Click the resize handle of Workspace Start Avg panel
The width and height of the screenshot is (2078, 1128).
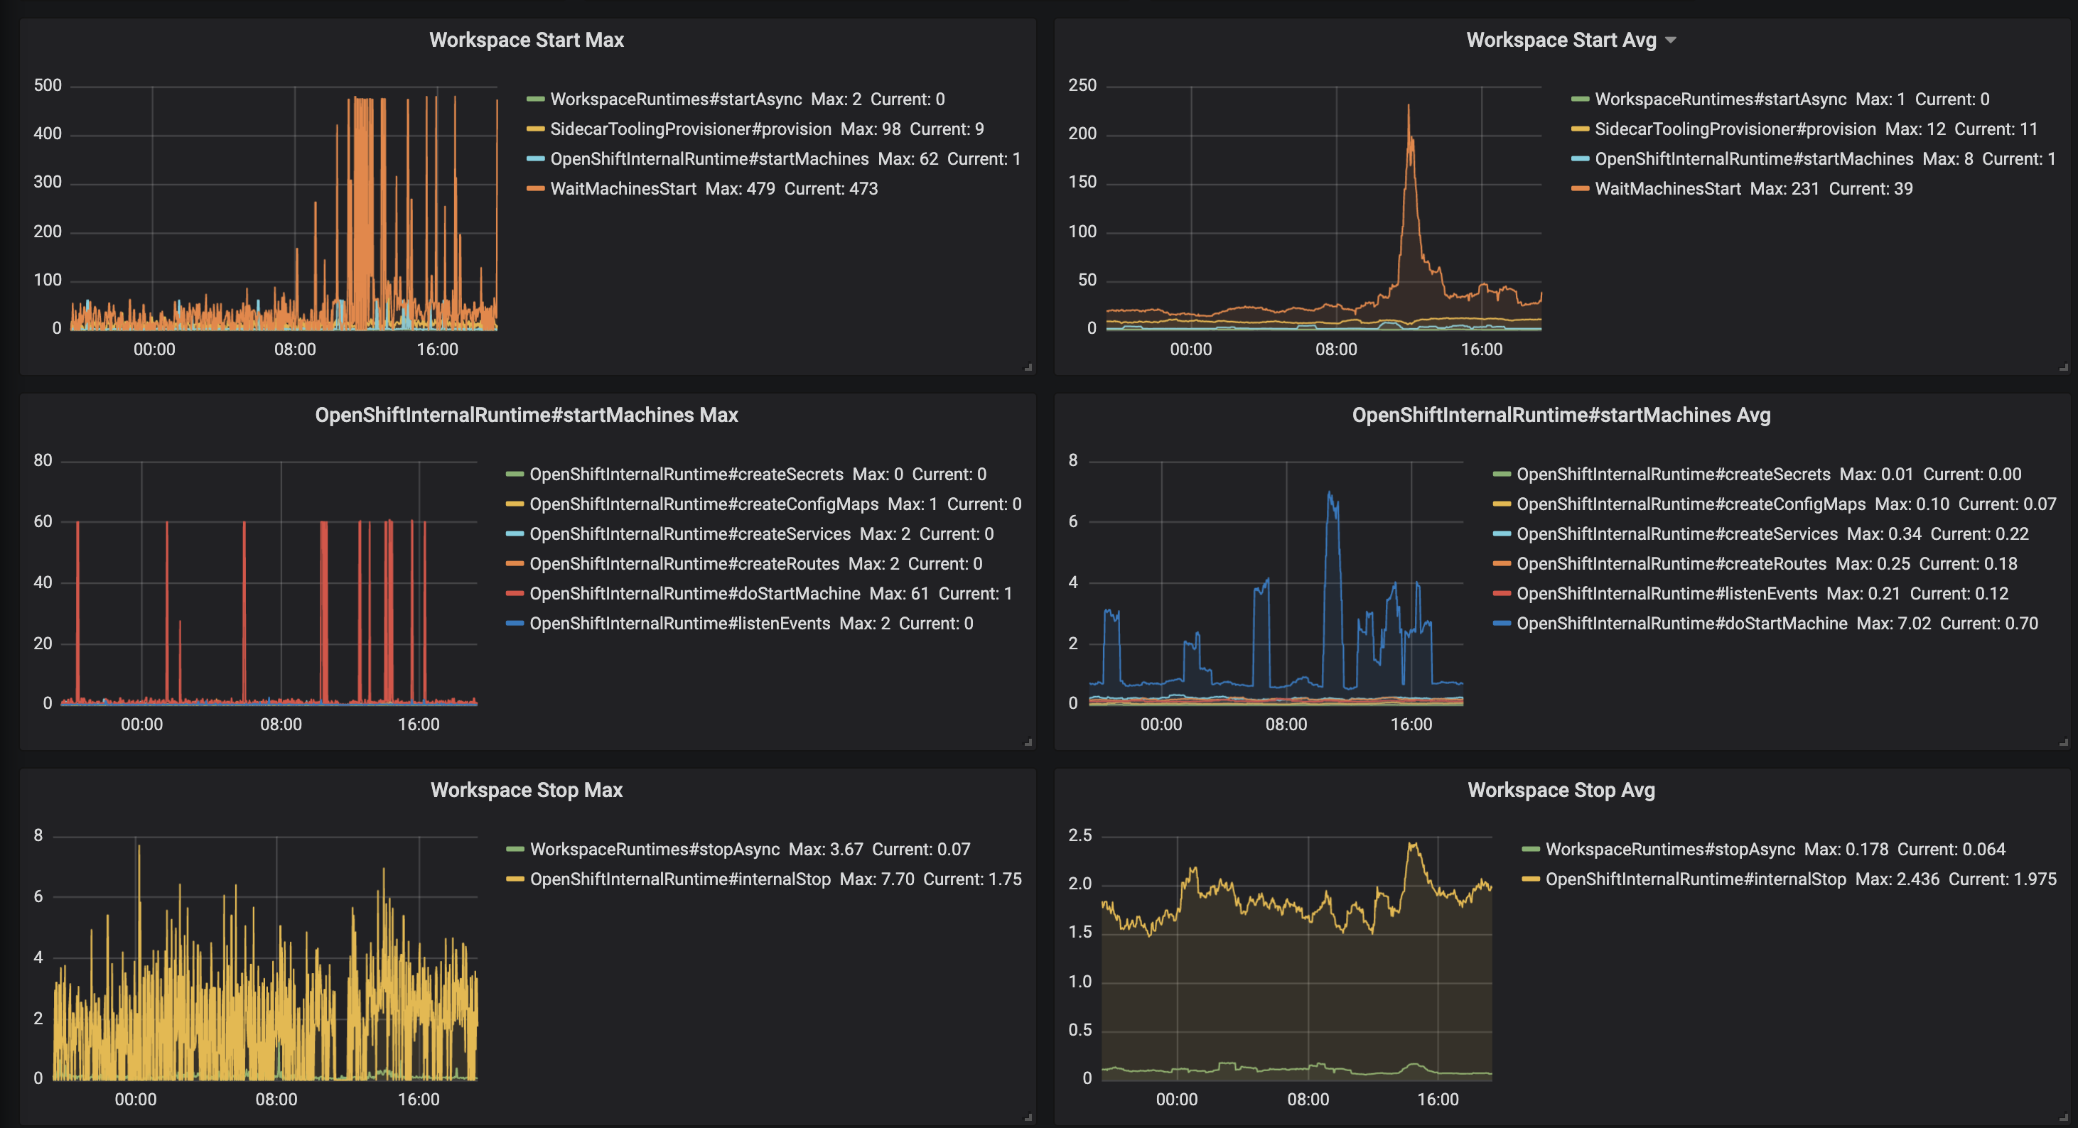click(2062, 368)
